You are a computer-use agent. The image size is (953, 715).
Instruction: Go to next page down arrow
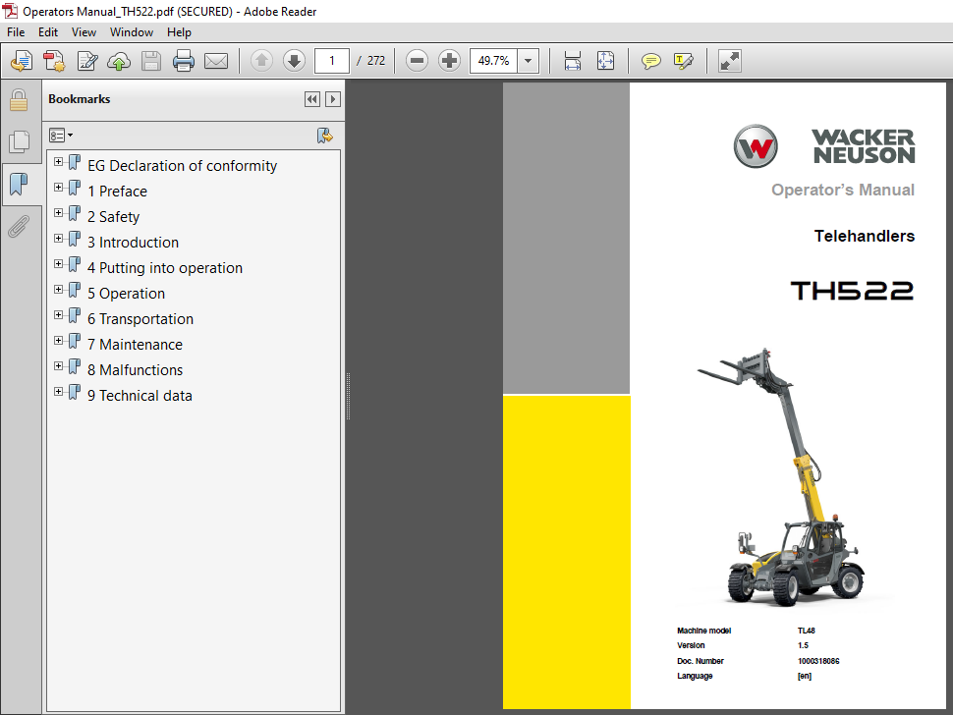[x=294, y=61]
